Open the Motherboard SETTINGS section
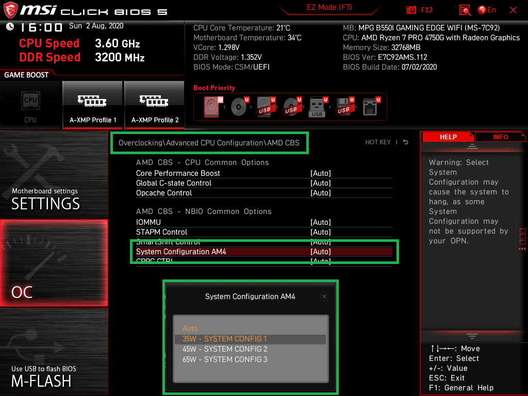Image resolution: width=528 pixels, height=396 pixels. pos(54,175)
